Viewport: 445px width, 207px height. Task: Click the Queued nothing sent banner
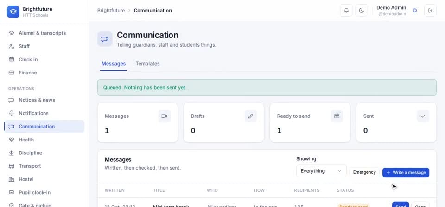tap(267, 88)
